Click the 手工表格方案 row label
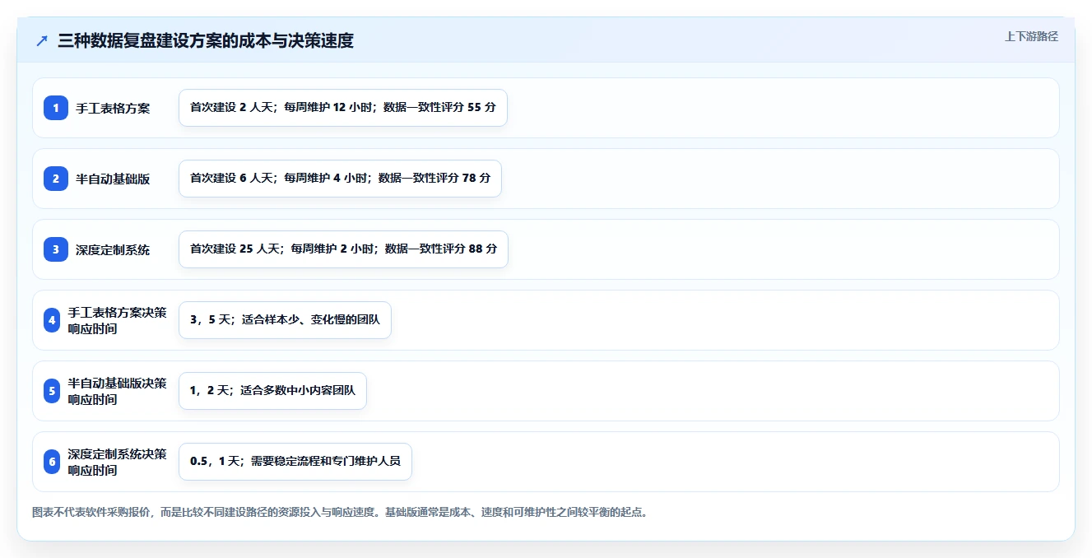This screenshot has height=558, width=1092. click(113, 108)
